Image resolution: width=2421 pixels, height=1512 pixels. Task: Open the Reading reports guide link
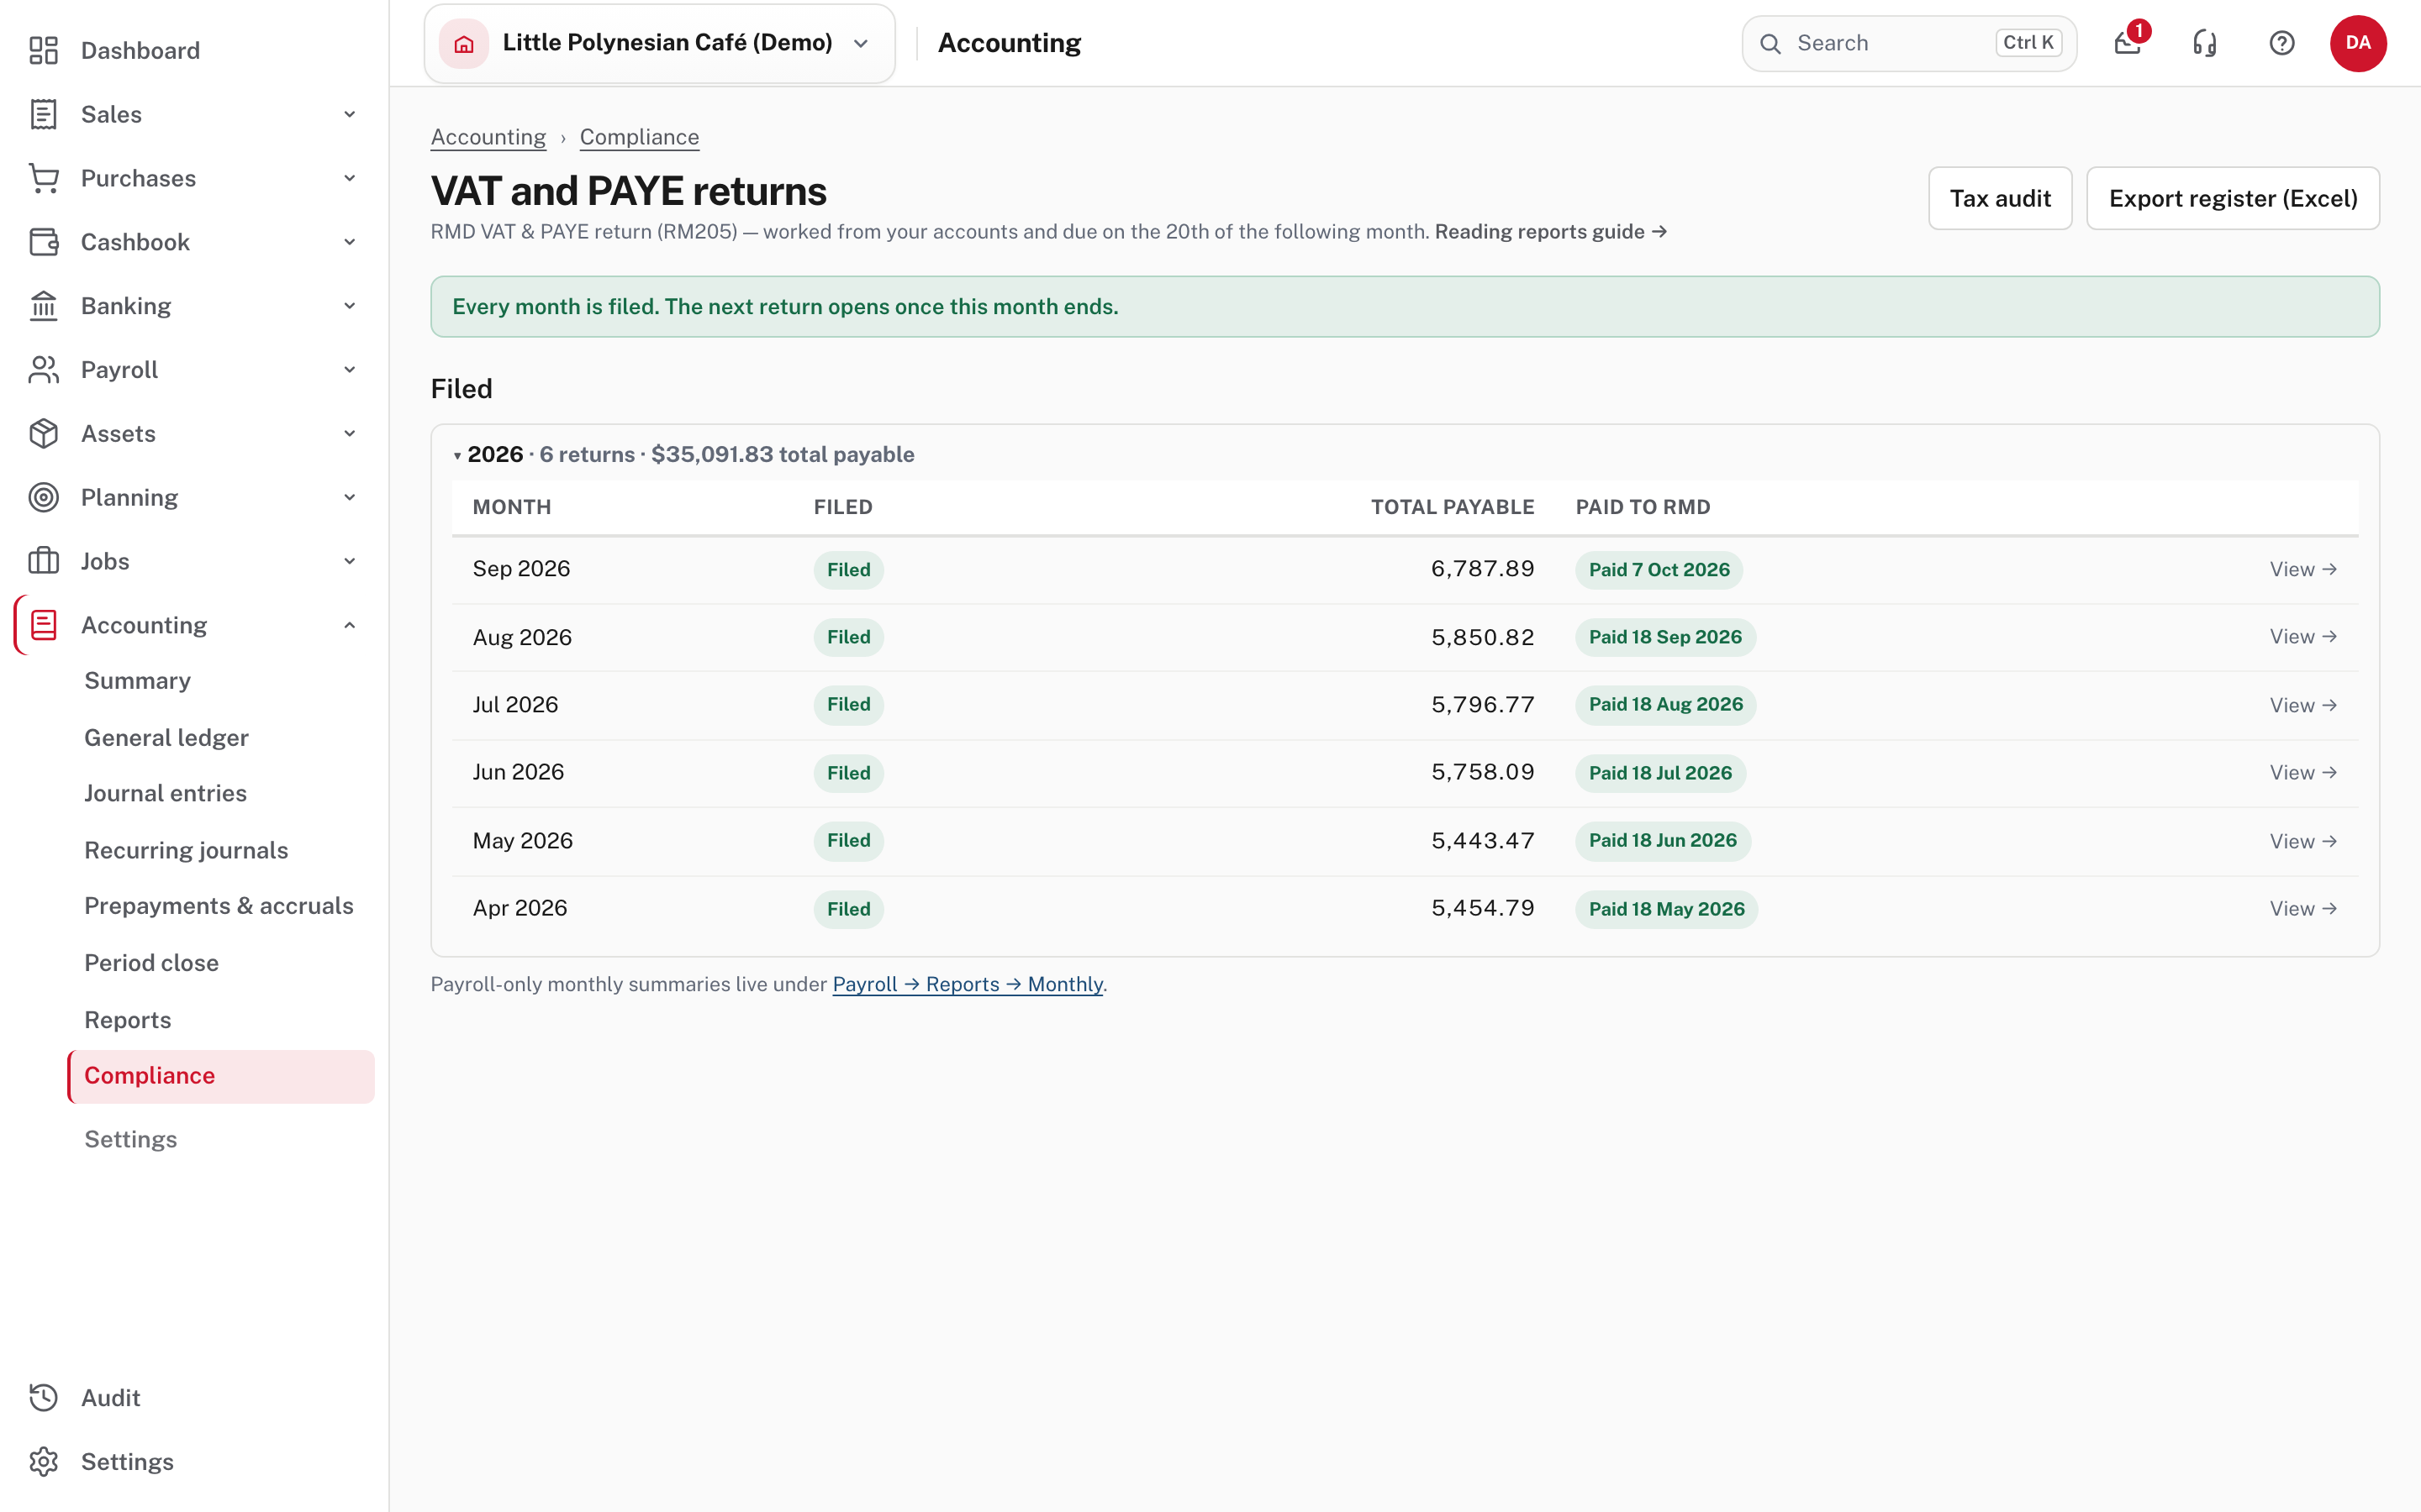pos(1551,231)
